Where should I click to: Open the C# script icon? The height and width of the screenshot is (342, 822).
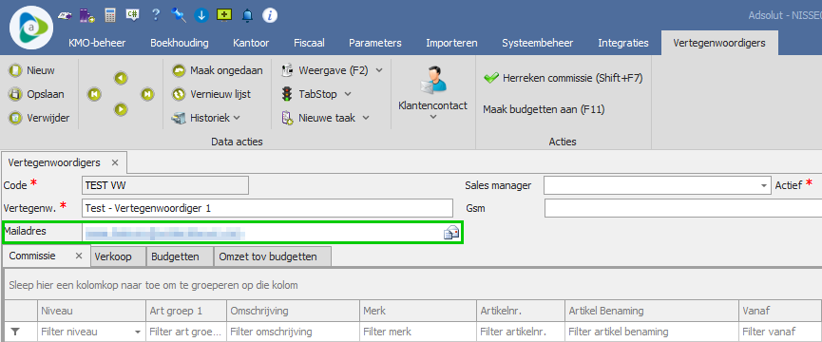point(132,15)
